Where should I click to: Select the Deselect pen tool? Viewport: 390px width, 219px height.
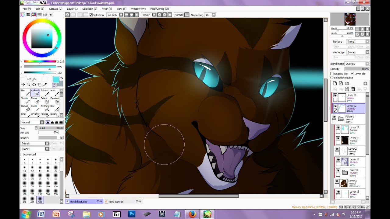[x=55, y=100]
